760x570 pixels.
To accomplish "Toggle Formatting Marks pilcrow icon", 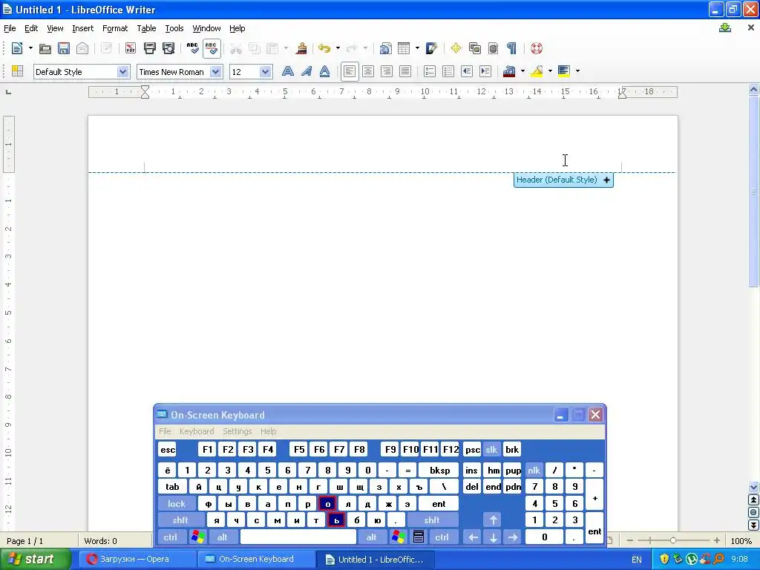I will (x=511, y=48).
